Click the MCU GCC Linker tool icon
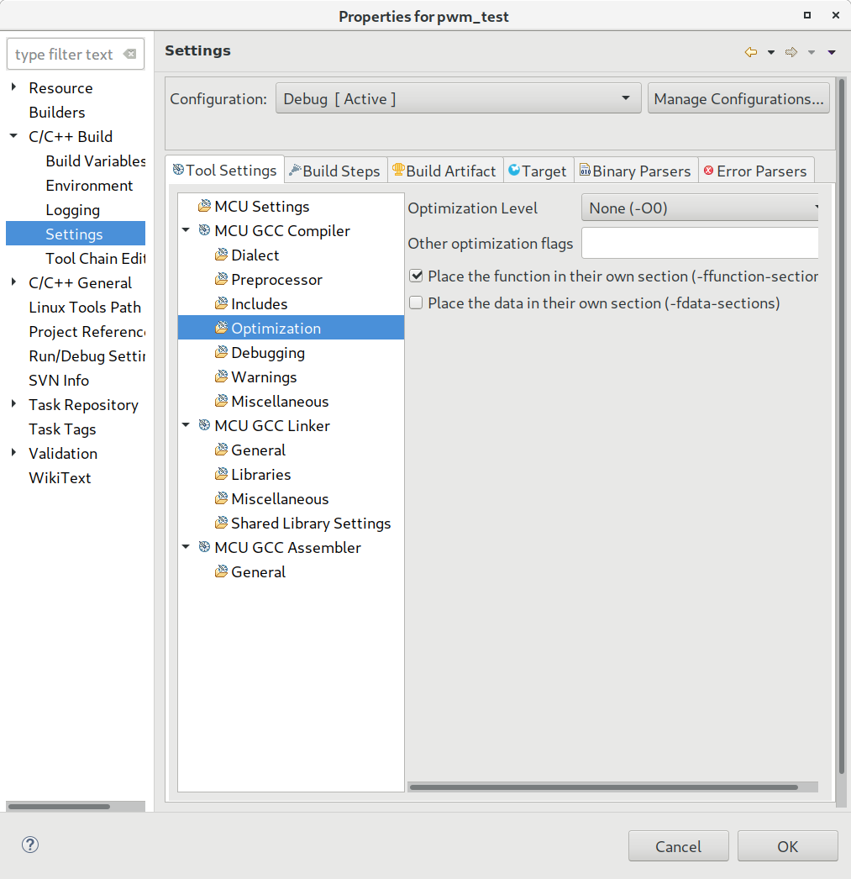Image resolution: width=851 pixels, height=879 pixels. [205, 425]
